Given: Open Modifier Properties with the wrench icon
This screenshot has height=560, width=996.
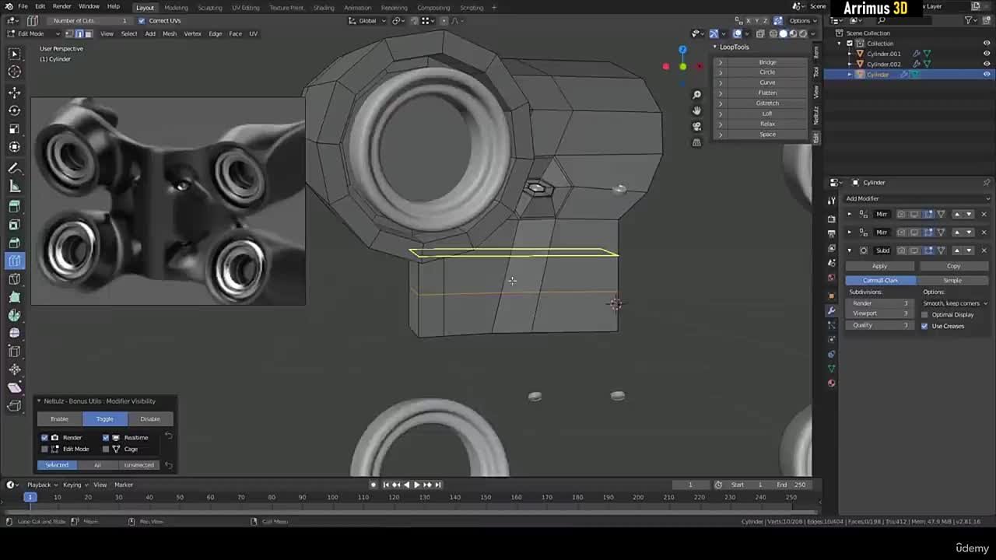Looking at the screenshot, I should (831, 310).
